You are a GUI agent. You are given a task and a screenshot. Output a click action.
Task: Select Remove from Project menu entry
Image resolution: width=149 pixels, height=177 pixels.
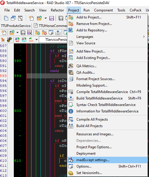point(107,24)
